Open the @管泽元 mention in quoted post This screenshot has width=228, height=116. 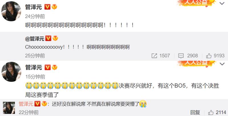(x=34, y=39)
